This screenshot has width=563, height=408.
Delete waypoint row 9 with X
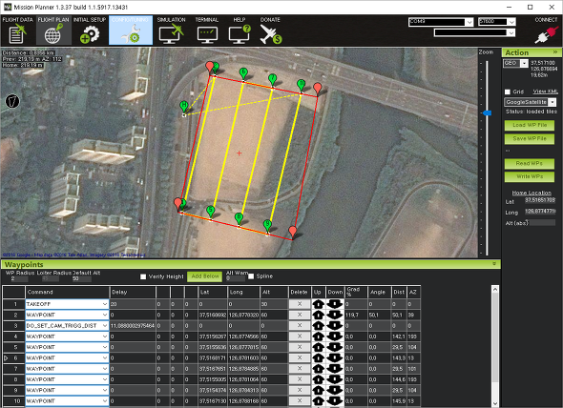click(x=300, y=391)
